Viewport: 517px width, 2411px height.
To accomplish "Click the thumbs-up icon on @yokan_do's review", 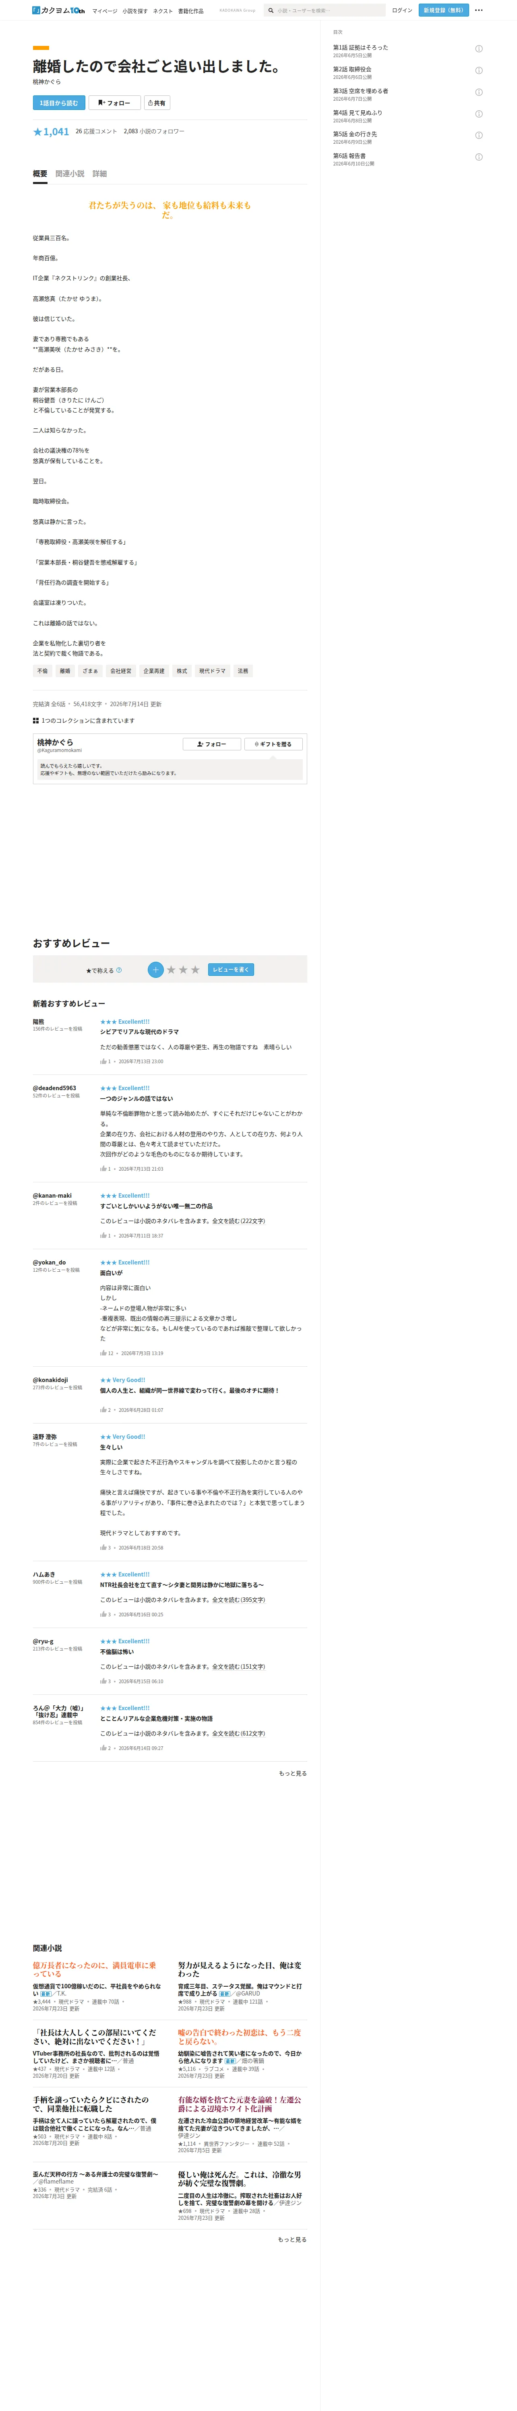I will (104, 1353).
